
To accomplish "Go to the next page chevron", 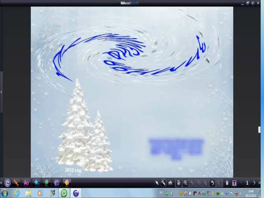I will point(254,183).
